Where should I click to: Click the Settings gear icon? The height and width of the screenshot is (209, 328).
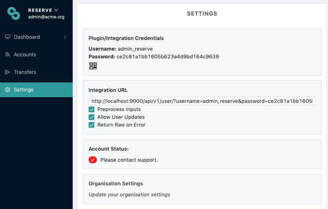pyautogui.click(x=7, y=90)
